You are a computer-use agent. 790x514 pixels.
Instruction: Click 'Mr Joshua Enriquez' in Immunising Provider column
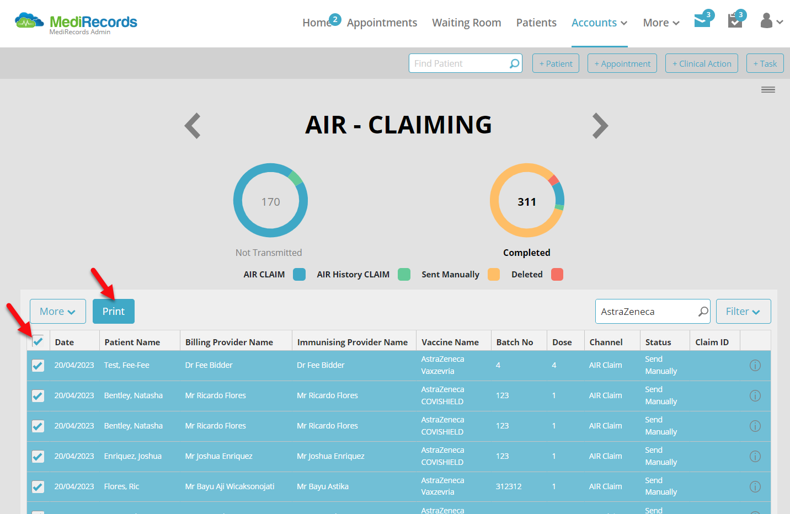point(330,457)
